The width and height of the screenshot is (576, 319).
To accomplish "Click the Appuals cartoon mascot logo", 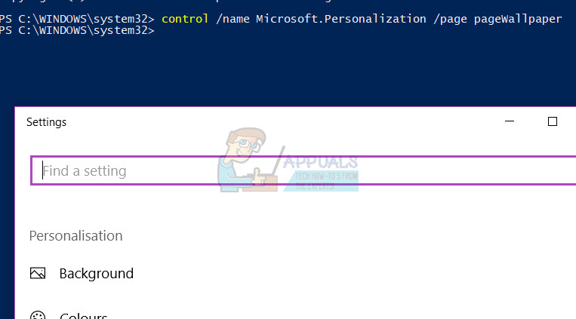I will pyautogui.click(x=243, y=162).
